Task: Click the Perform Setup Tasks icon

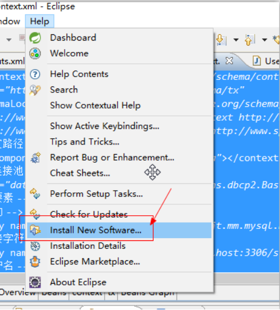Action: [x=35, y=194]
